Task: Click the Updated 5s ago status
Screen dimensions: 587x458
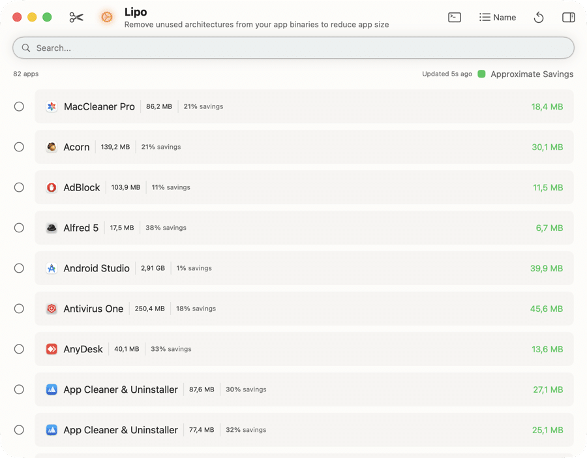Action: (447, 74)
